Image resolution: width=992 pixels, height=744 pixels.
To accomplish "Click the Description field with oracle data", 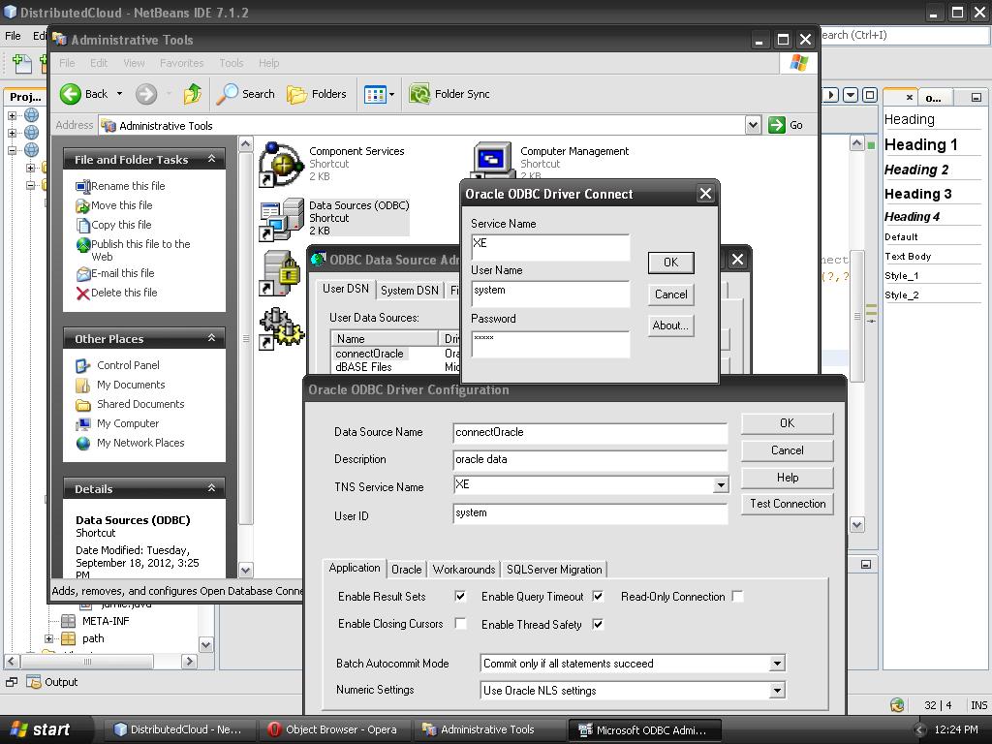I will tap(590, 460).
